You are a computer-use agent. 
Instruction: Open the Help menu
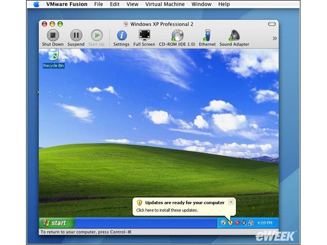click(x=224, y=4)
